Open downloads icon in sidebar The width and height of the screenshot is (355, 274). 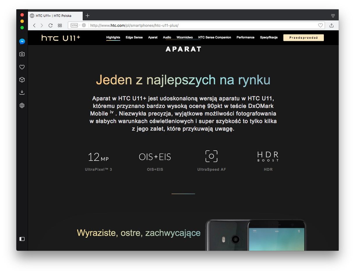point(22,92)
